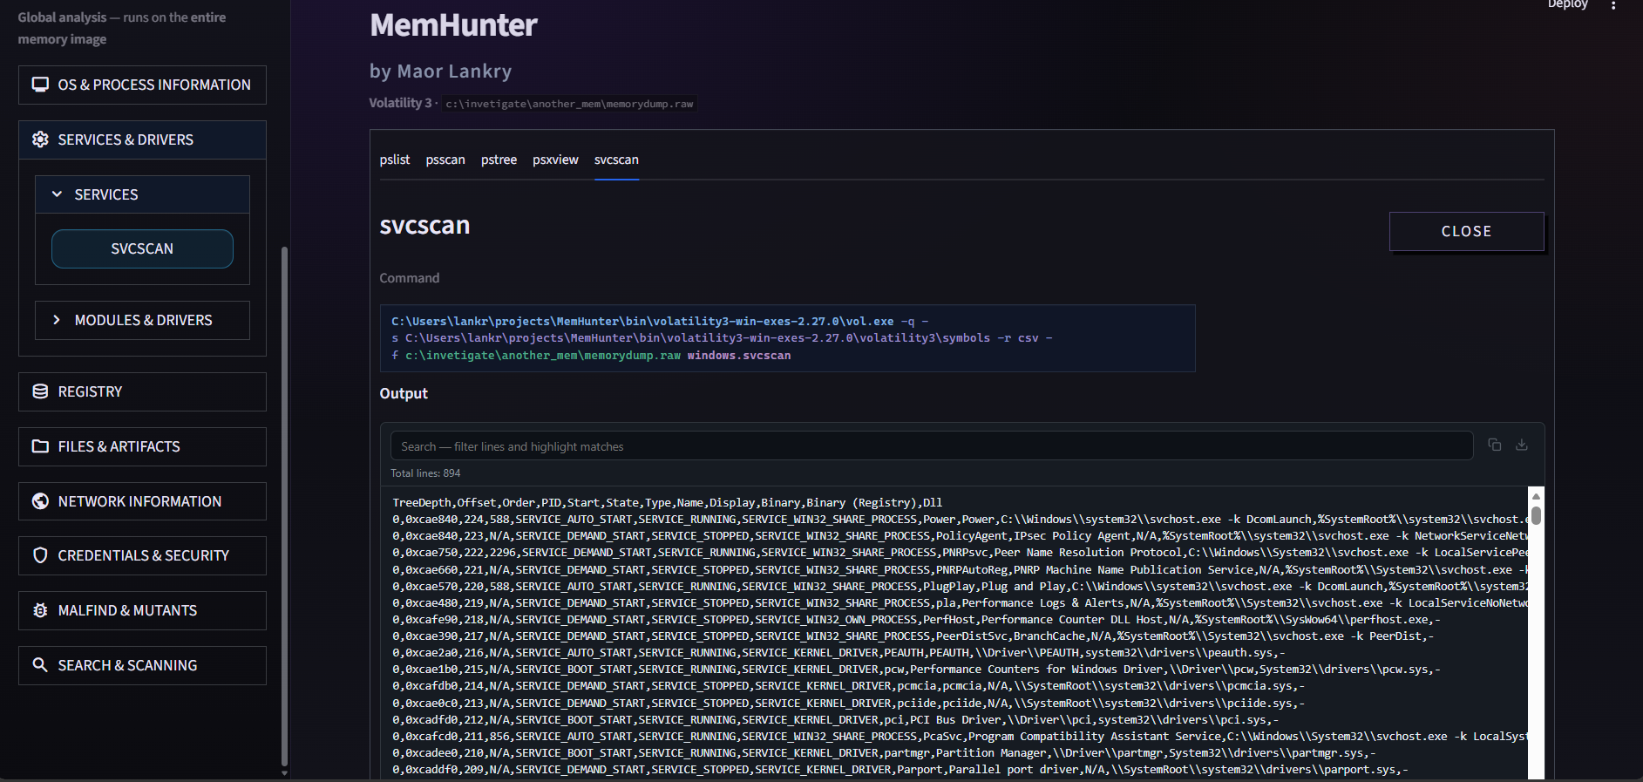Click the monitor icon for OS & Process Information
This screenshot has width=1643, height=782.
pos(40,85)
